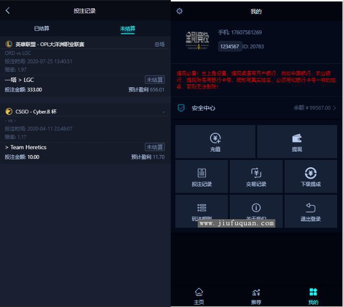Open the CSGO - Cyber.B 杯 bet title
The image size is (343, 307).
click(36, 112)
